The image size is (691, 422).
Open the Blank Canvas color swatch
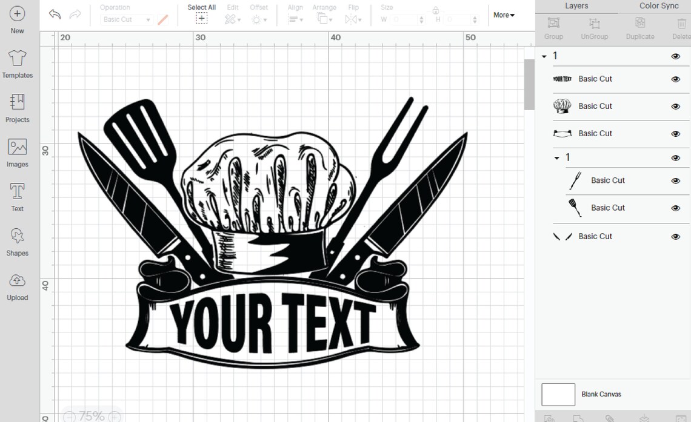pyautogui.click(x=558, y=394)
